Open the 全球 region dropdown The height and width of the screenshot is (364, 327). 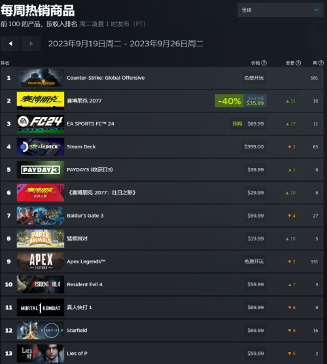(x=281, y=10)
